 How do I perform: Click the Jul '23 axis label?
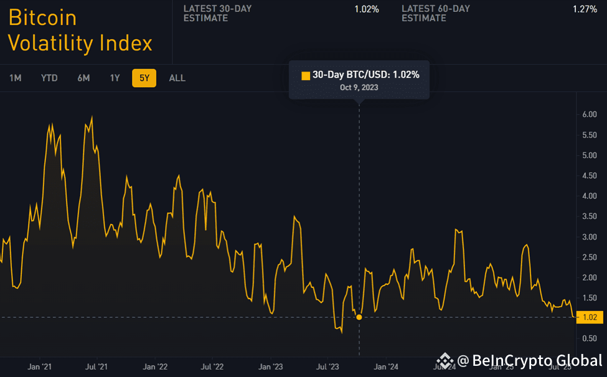(x=327, y=366)
